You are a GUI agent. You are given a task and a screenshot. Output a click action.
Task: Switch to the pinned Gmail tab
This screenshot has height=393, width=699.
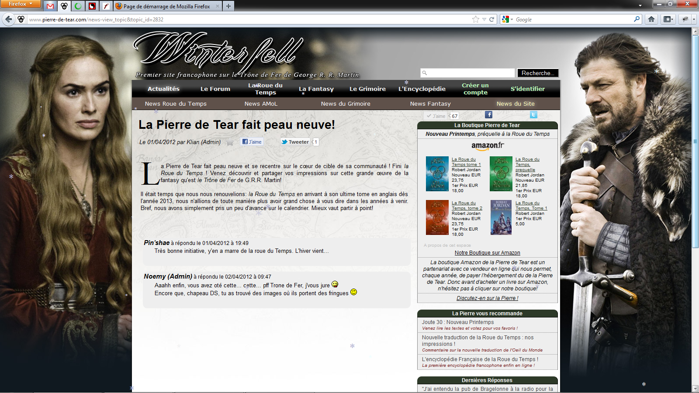click(50, 6)
